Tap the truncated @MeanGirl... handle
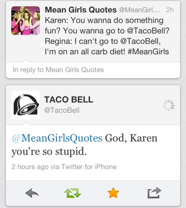 point(139,10)
